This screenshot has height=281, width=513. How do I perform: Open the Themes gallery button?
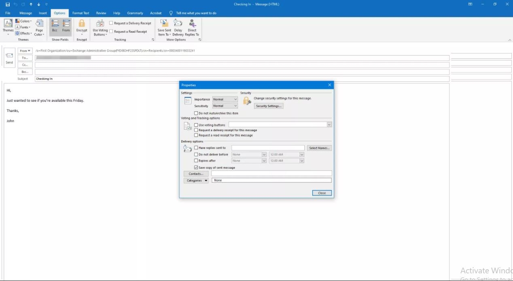[x=8, y=27]
